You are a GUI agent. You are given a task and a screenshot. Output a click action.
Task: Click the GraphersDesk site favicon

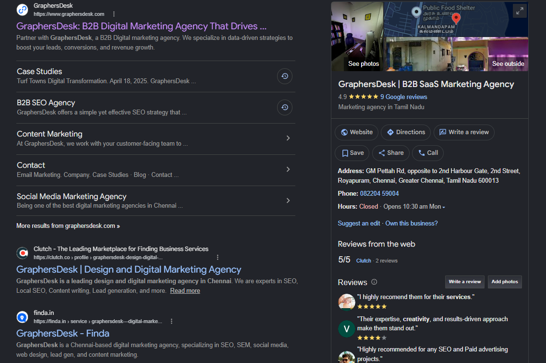click(x=23, y=10)
